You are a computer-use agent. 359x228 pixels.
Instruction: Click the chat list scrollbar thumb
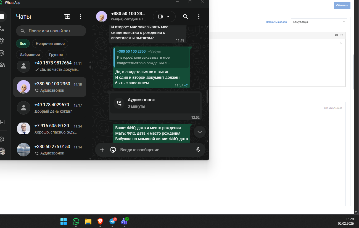click(90, 67)
